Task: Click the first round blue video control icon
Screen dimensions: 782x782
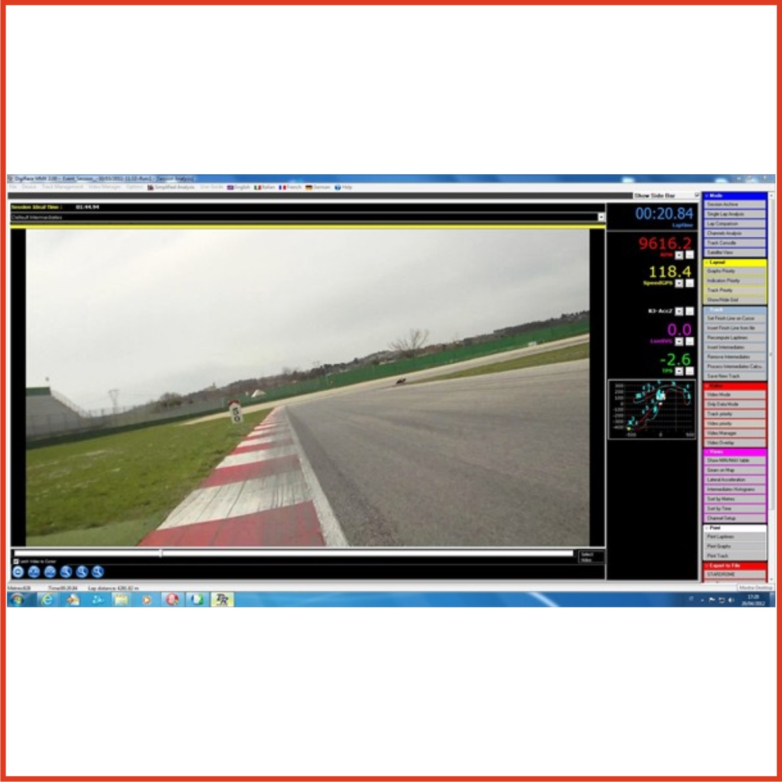Action: pos(18,572)
